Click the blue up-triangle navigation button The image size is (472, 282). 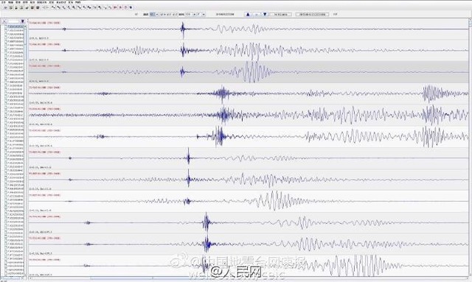coord(248,14)
